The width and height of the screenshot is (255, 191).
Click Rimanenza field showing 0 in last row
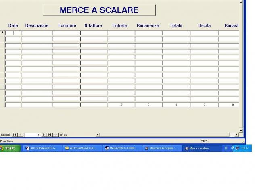coord(148,105)
